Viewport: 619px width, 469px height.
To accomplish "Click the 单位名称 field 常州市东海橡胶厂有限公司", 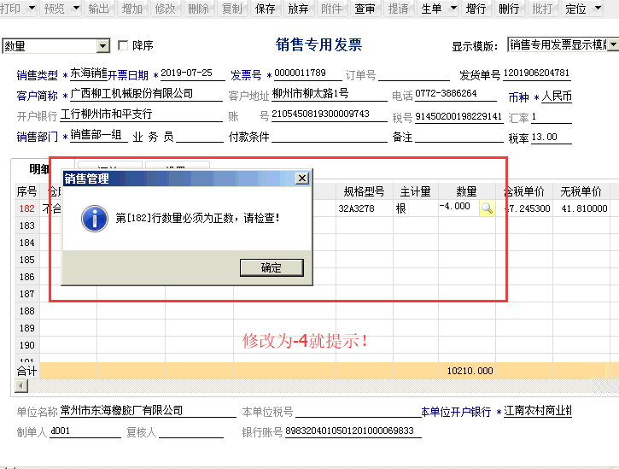I will (x=148, y=411).
